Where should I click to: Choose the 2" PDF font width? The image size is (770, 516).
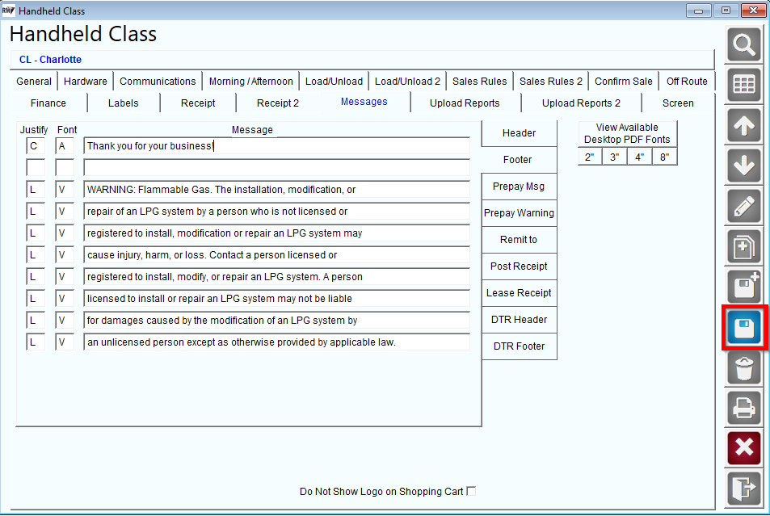590,157
